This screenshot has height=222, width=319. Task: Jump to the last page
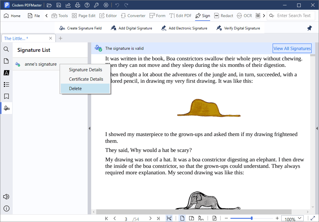coord(158,218)
